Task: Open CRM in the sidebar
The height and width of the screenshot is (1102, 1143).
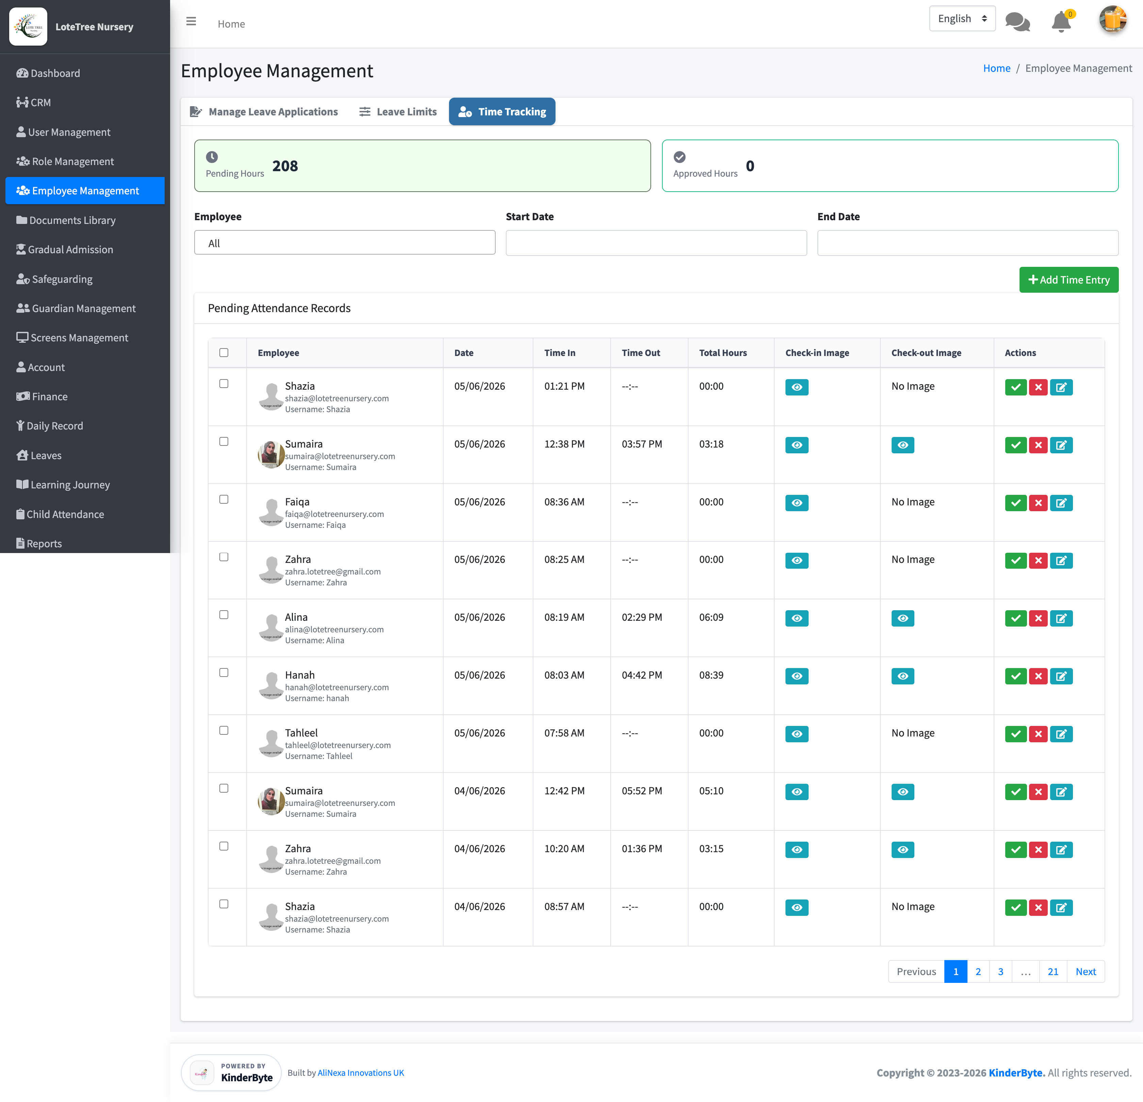Action: 85,102
